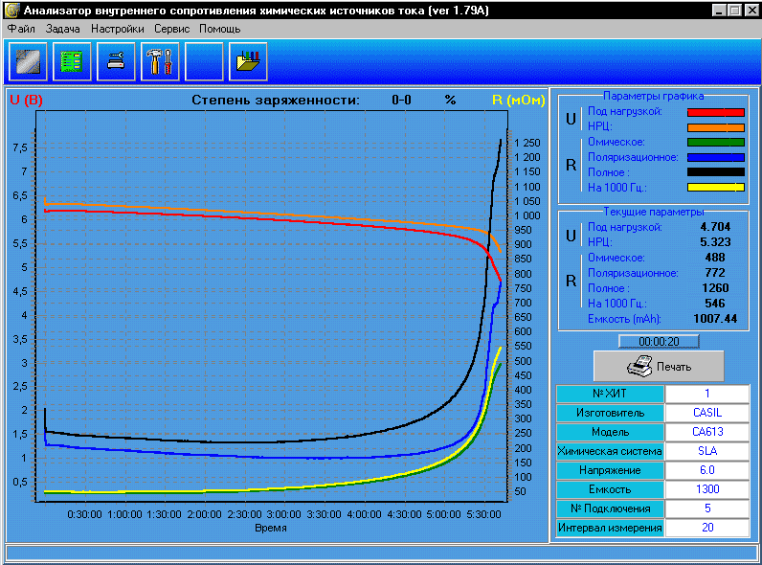
Task: Pick the blue Поляризационное color swatch
Action: pyautogui.click(x=716, y=158)
